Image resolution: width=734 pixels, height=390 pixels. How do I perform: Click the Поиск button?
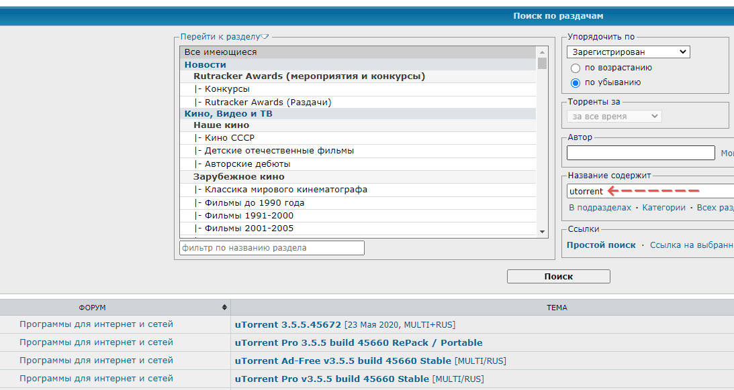(x=559, y=277)
